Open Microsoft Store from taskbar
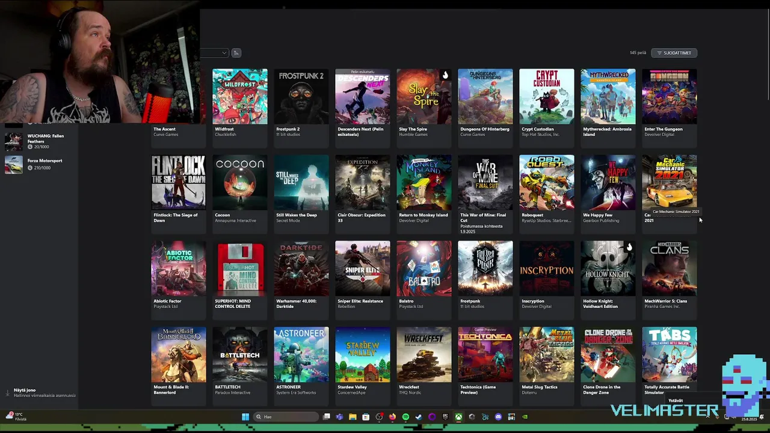 (366, 417)
